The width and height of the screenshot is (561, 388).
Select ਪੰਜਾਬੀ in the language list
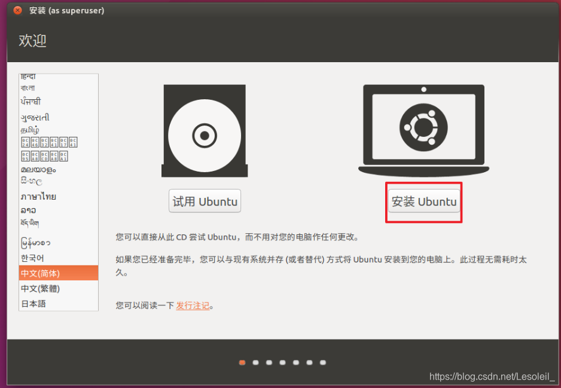click(x=59, y=102)
